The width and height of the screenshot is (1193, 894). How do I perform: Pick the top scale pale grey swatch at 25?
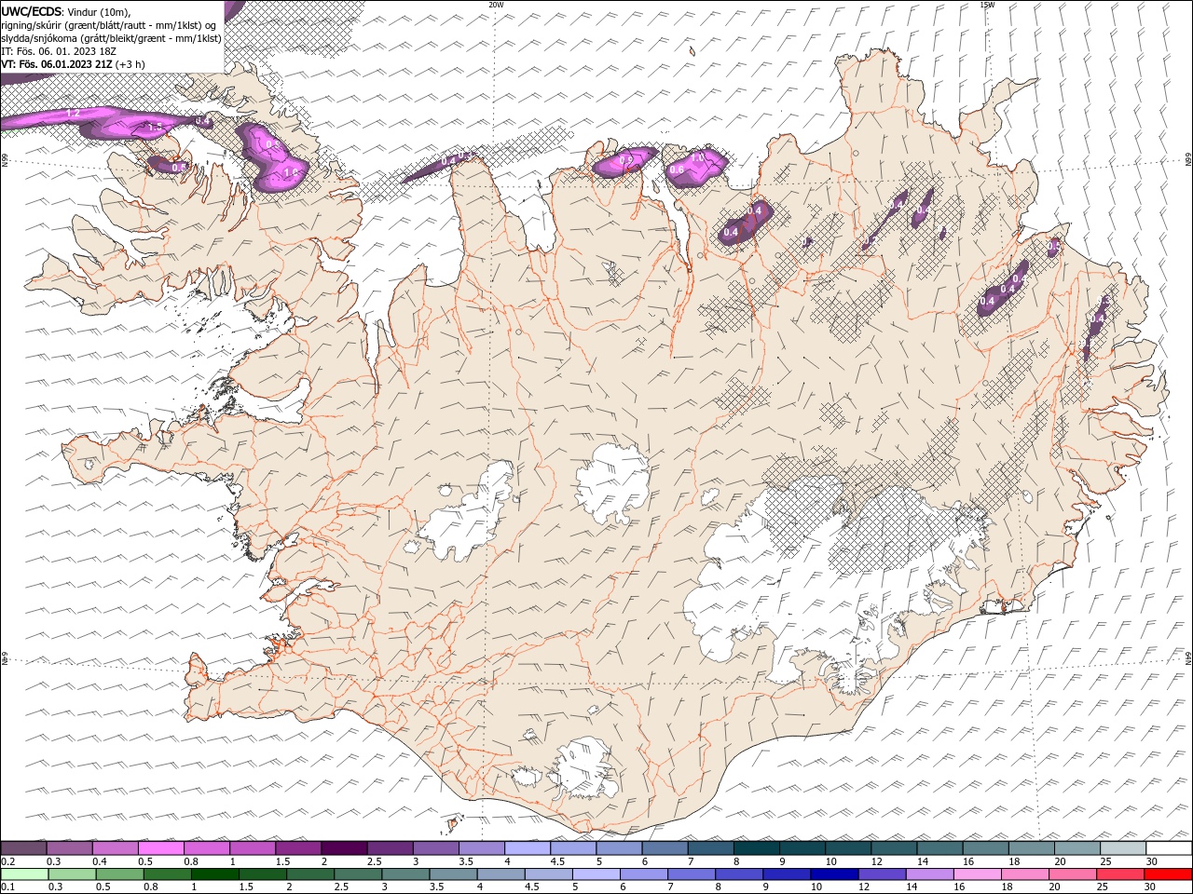coord(1123,848)
